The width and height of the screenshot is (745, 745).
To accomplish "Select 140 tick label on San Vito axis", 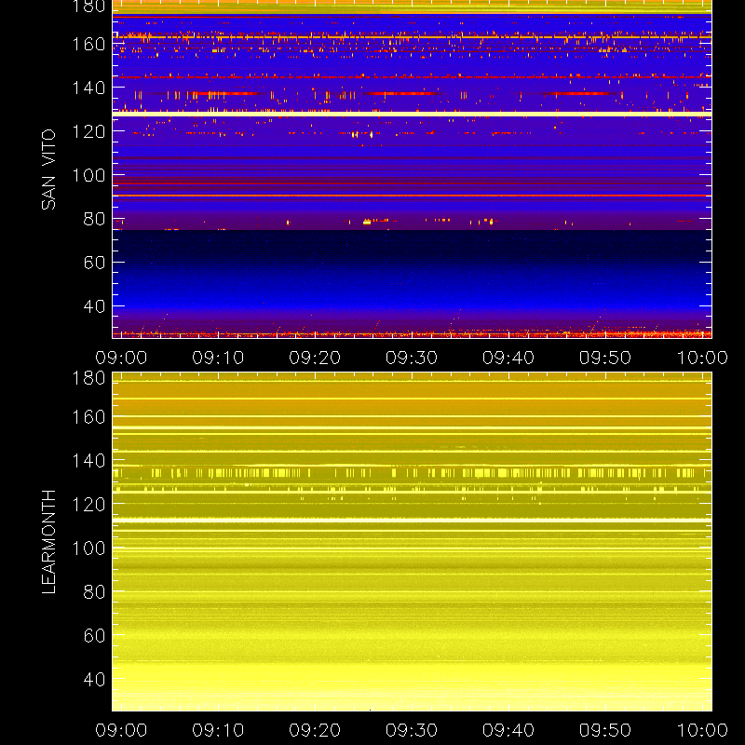I will coord(88,88).
